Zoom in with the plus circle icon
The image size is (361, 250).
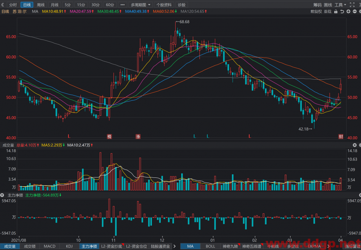348,12
